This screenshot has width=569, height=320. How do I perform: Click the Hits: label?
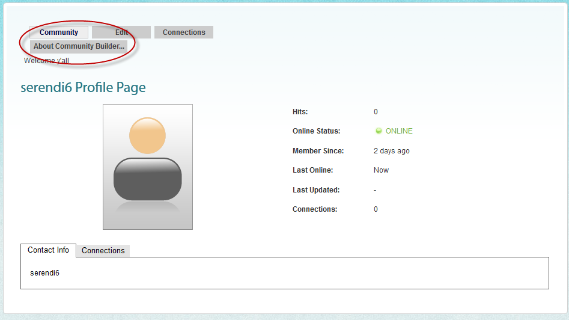pyautogui.click(x=300, y=112)
